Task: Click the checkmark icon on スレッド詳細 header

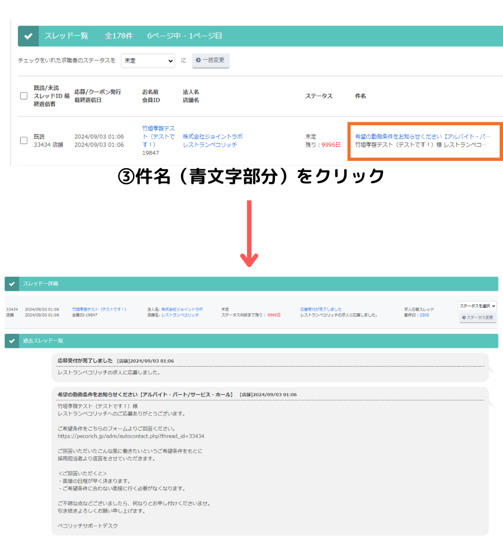Action: pyautogui.click(x=12, y=284)
